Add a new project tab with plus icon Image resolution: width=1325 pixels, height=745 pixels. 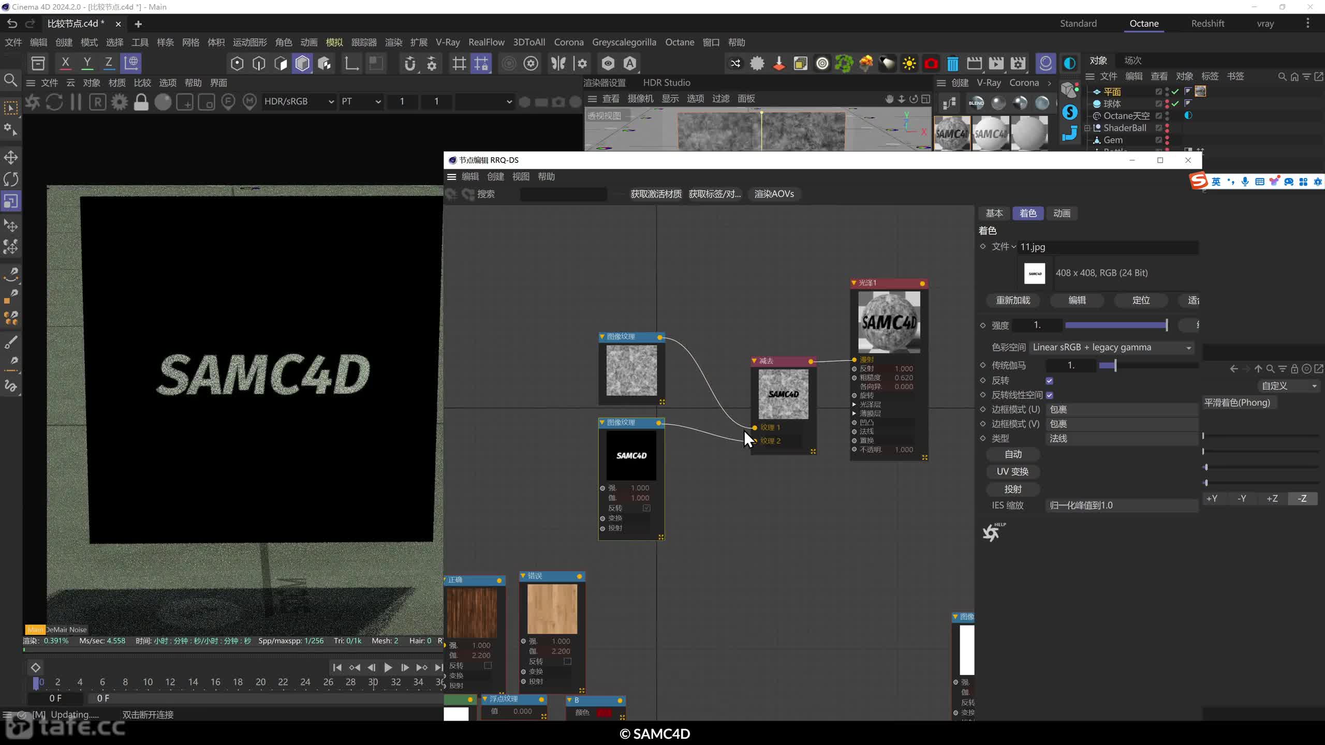[x=138, y=24]
